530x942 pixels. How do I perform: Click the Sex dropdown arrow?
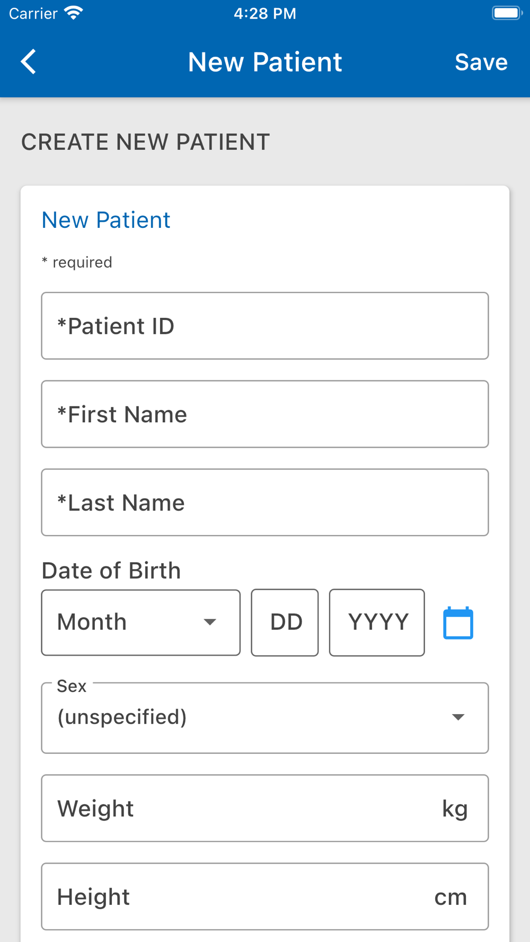(458, 717)
